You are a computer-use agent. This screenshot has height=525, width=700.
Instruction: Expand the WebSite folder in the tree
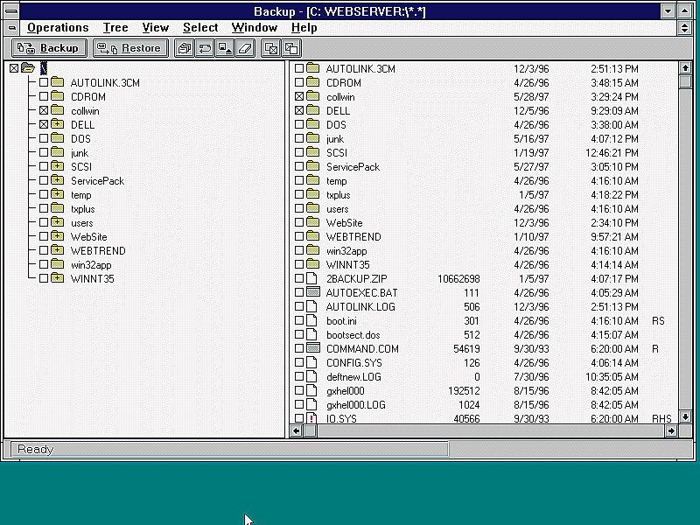tap(58, 237)
